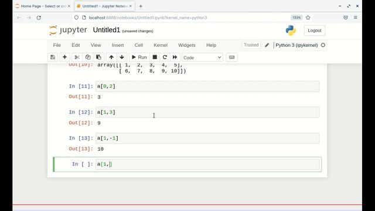Open the Cell menu

click(x=139, y=45)
